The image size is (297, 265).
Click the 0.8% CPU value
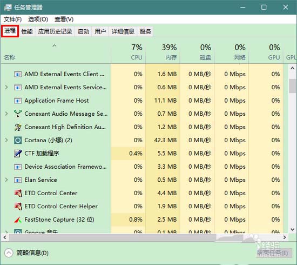136,220
